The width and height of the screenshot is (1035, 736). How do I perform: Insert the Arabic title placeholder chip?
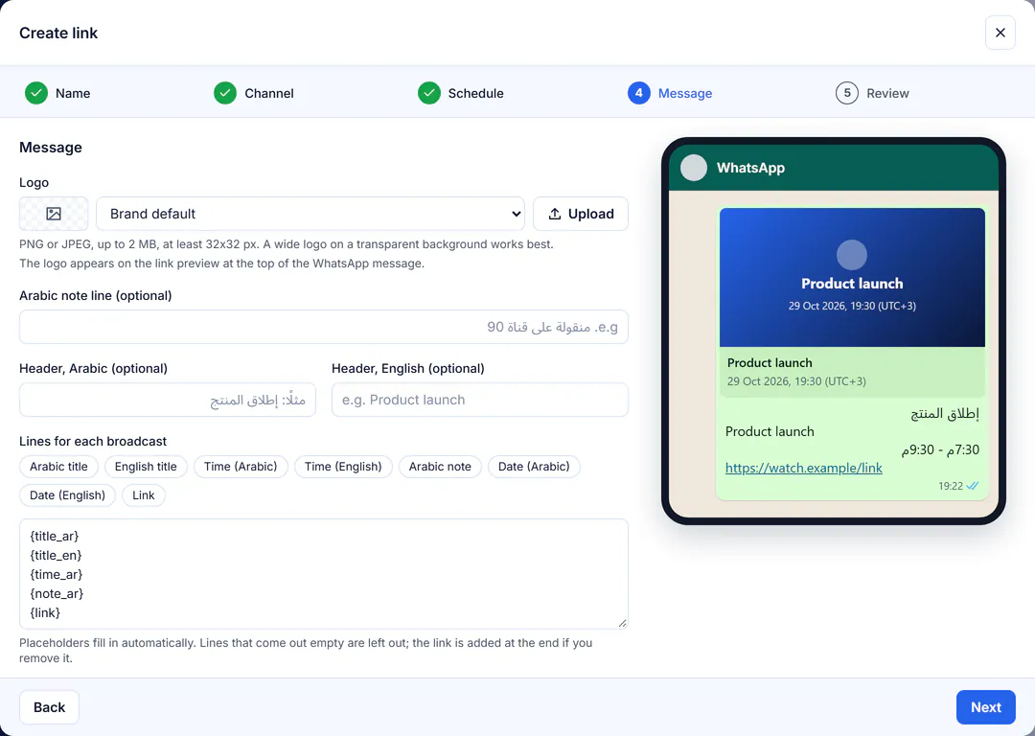(58, 467)
